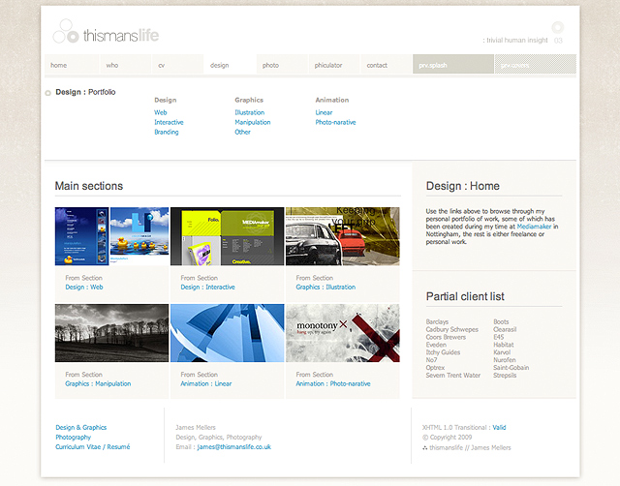Open the Other link under Graphics
This screenshot has height=486, width=620.
click(242, 132)
